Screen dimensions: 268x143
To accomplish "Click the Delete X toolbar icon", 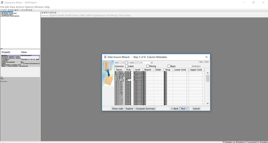I will coord(7,10).
